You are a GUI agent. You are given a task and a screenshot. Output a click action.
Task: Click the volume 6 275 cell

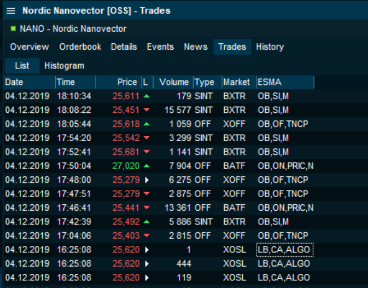(x=180, y=180)
